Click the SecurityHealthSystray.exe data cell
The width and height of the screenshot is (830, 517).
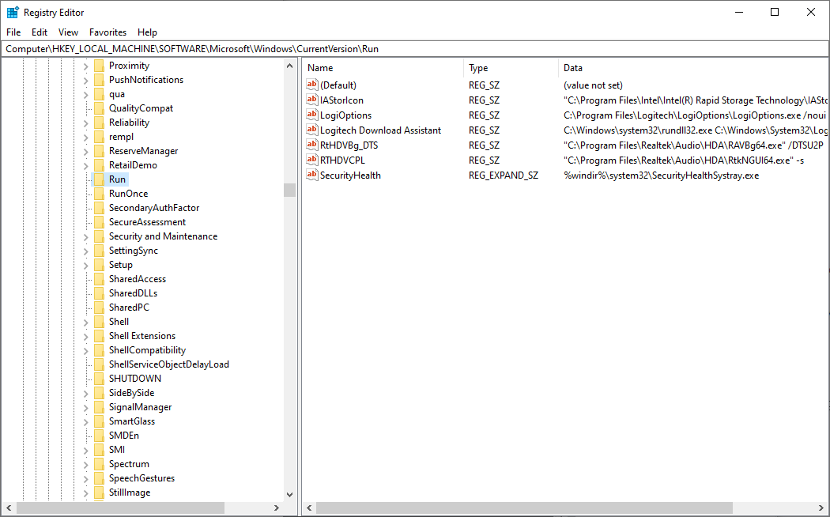[x=661, y=175]
